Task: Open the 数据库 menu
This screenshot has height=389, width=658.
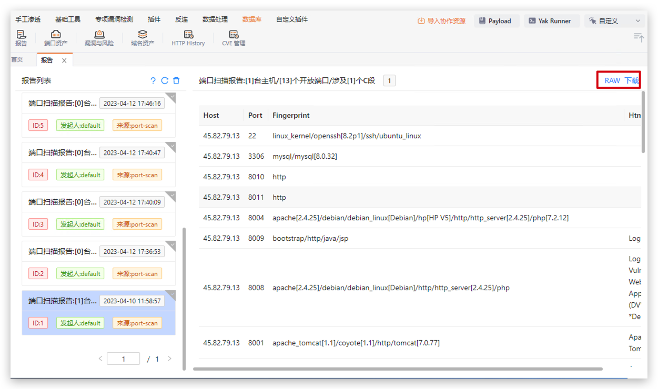Action: click(x=251, y=19)
